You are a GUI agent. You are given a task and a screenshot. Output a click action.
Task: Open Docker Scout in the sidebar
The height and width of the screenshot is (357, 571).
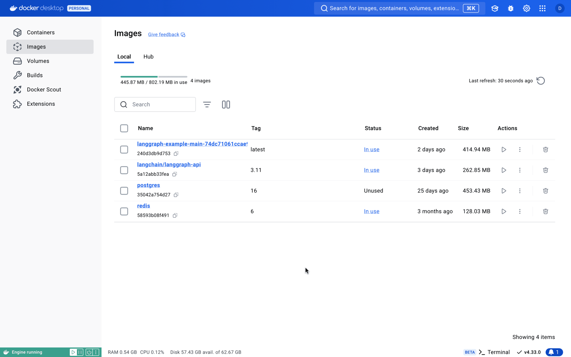click(x=44, y=90)
